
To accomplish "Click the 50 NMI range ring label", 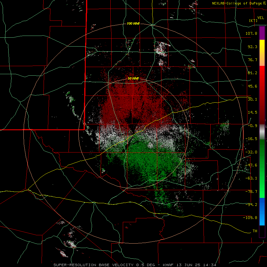I will pos(133,78).
